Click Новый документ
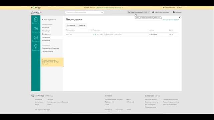 49,20
